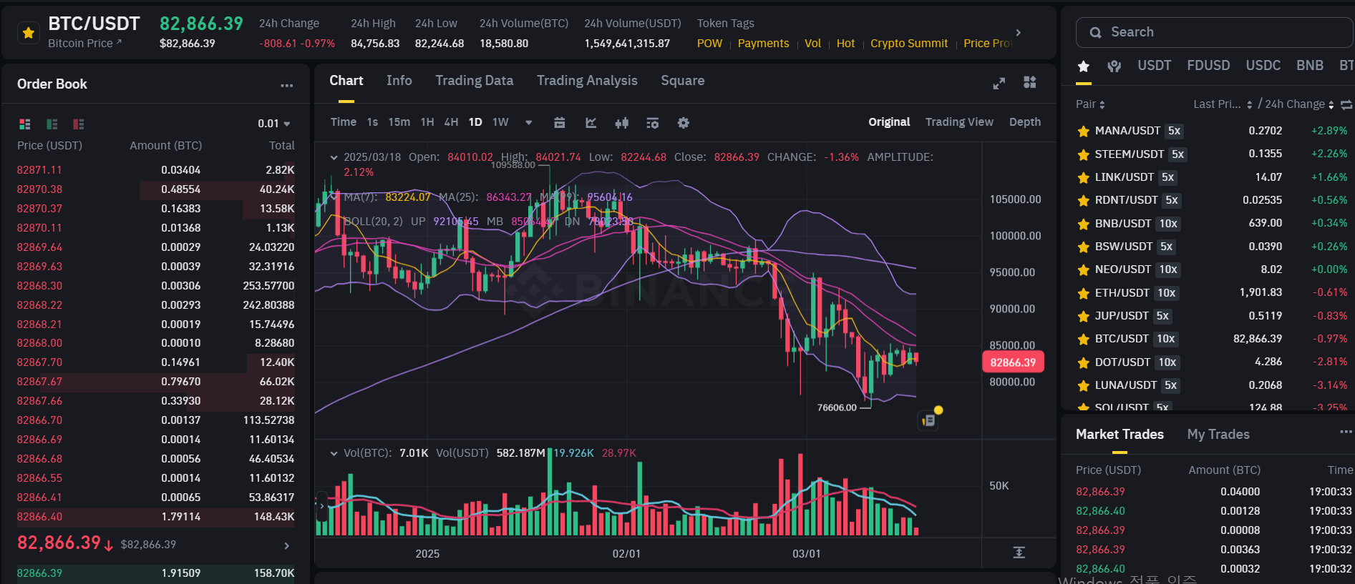Open My Trades tab

click(x=1218, y=435)
